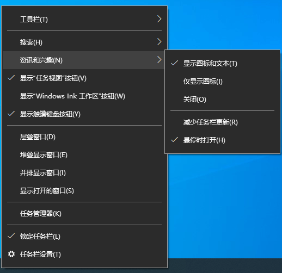
Task: Choose 仅显示图标(I) in submenu
Action: click(x=222, y=82)
